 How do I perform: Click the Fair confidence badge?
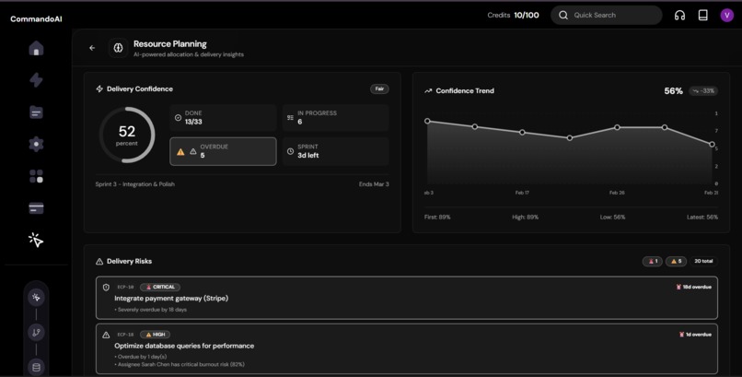coord(379,88)
